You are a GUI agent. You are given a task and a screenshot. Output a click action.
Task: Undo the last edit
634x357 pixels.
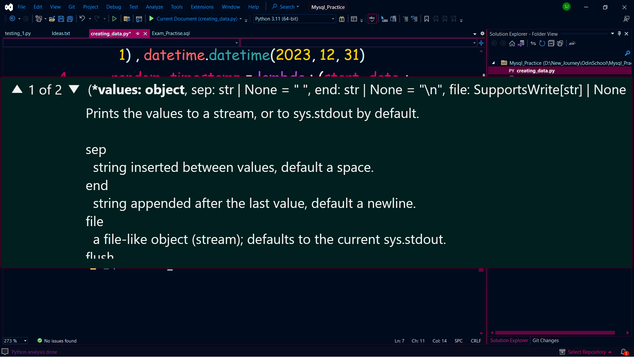82,19
